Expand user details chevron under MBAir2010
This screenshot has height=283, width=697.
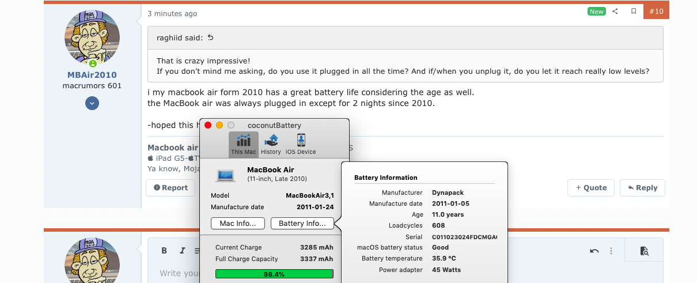point(92,103)
